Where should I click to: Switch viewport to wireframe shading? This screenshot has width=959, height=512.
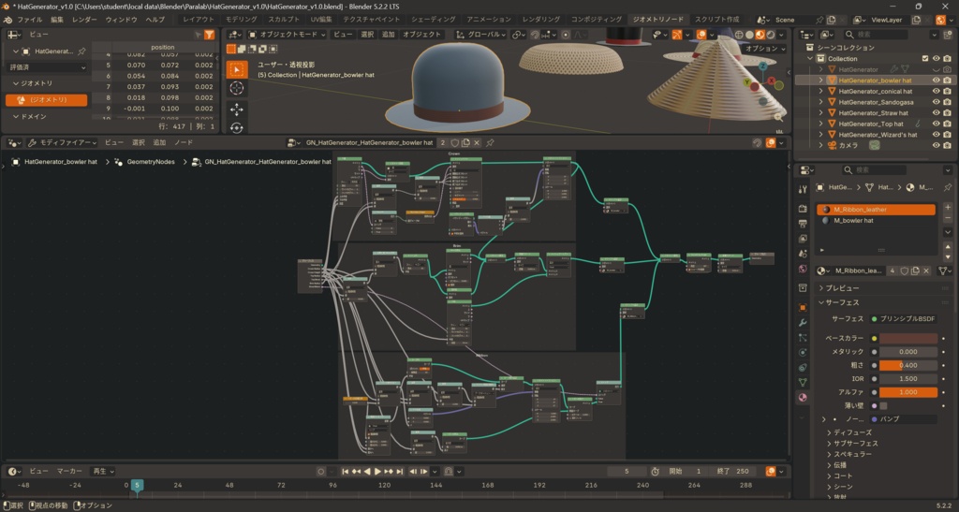[739, 35]
